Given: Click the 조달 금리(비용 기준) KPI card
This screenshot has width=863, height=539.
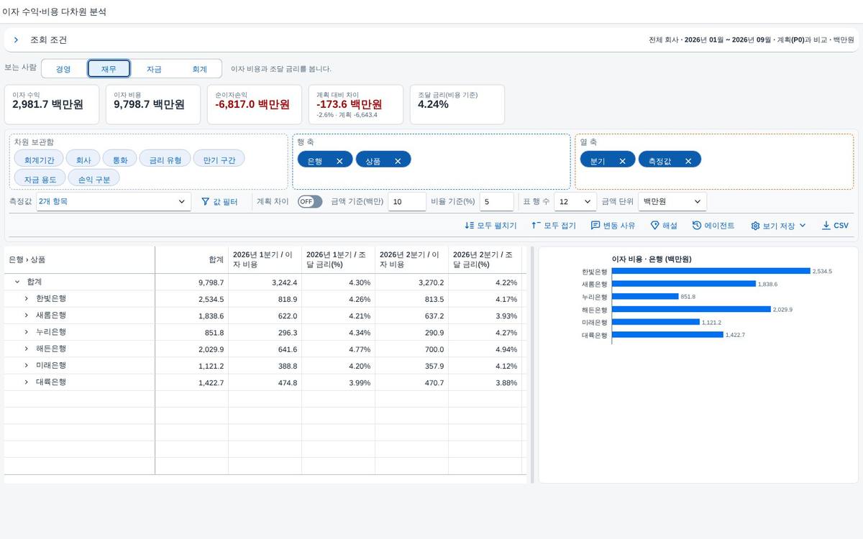Looking at the screenshot, I should pyautogui.click(x=457, y=104).
